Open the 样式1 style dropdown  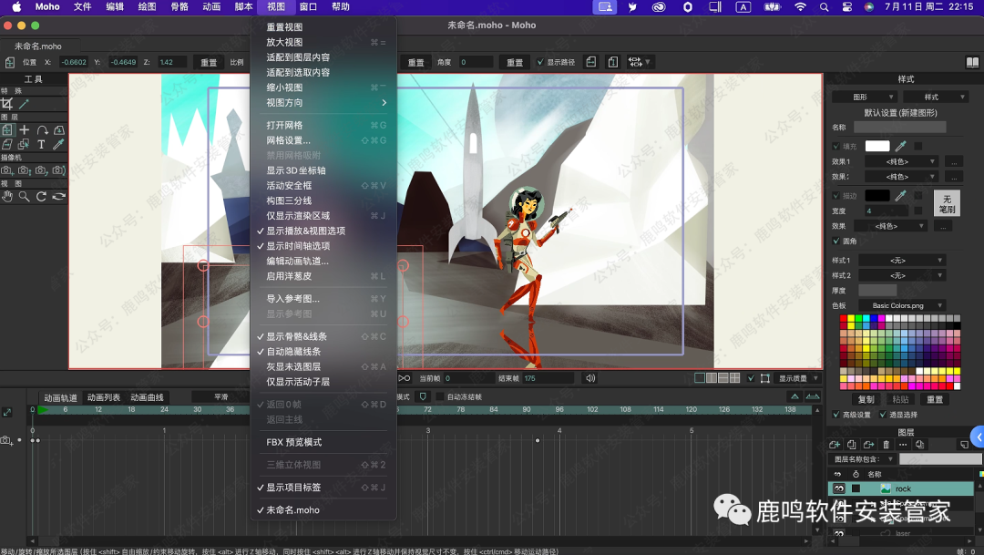point(901,261)
